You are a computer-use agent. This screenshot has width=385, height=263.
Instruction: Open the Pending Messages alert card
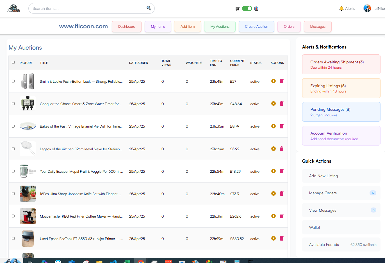pos(341,112)
